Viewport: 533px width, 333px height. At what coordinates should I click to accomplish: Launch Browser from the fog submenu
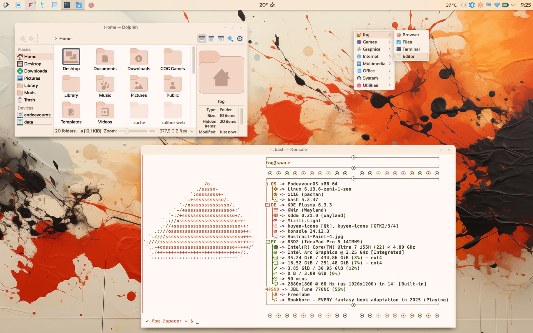411,35
